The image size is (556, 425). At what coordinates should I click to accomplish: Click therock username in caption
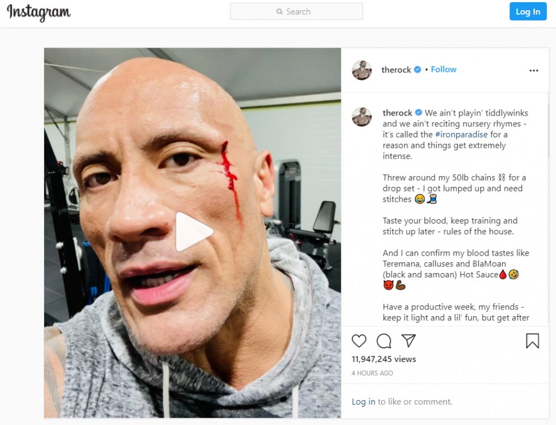pos(397,113)
